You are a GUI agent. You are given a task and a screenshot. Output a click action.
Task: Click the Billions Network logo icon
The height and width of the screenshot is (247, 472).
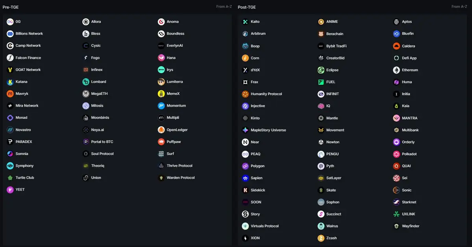click(10, 34)
